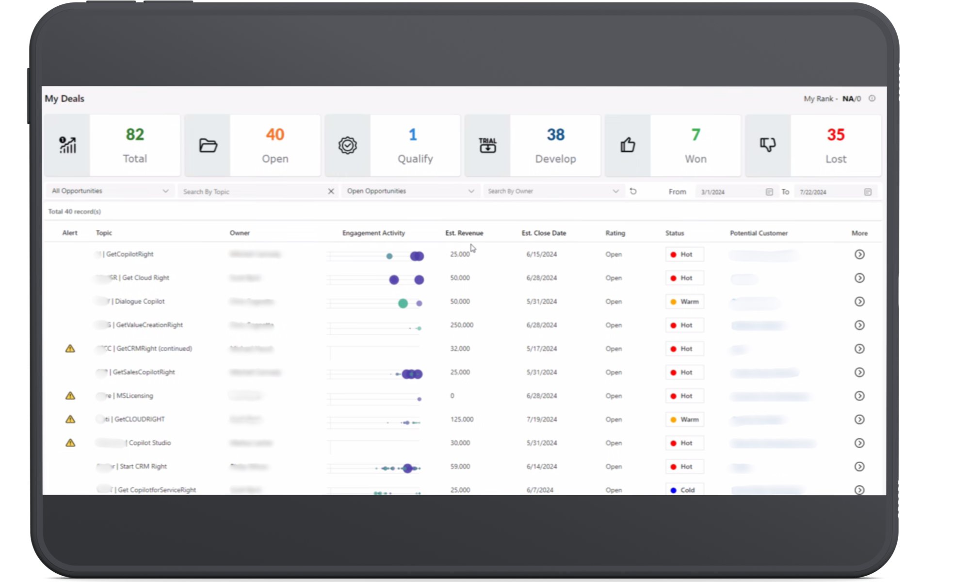Open the From date calendar picker
Screen dimensions: 970x582
click(x=769, y=192)
